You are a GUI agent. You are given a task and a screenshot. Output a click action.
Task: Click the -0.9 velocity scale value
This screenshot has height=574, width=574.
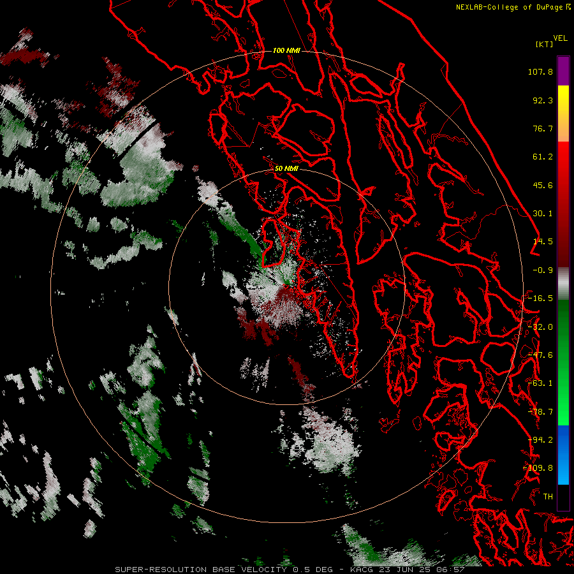coord(543,270)
